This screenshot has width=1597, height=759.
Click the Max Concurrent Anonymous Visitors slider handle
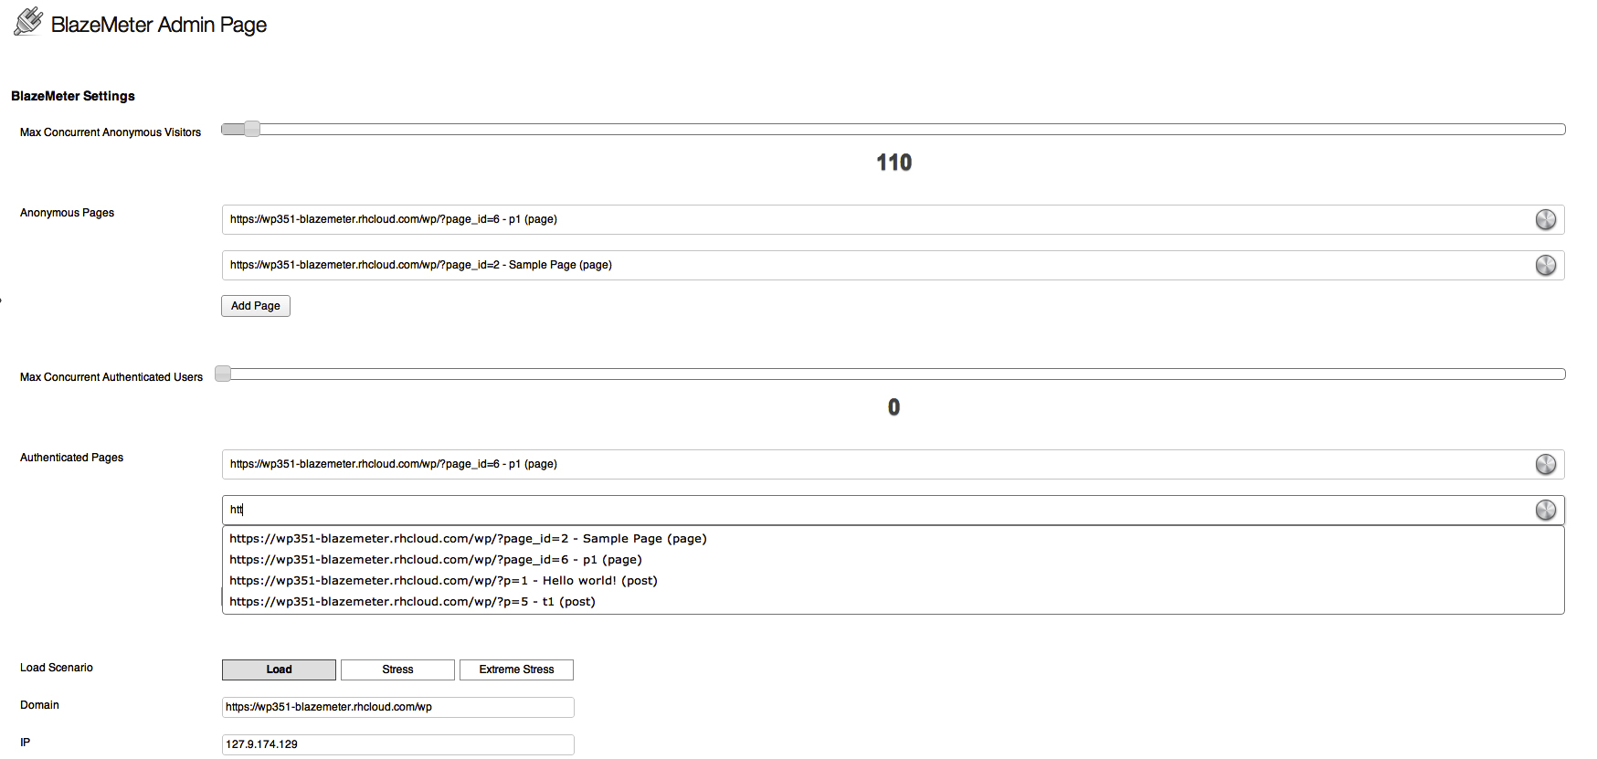coord(252,129)
